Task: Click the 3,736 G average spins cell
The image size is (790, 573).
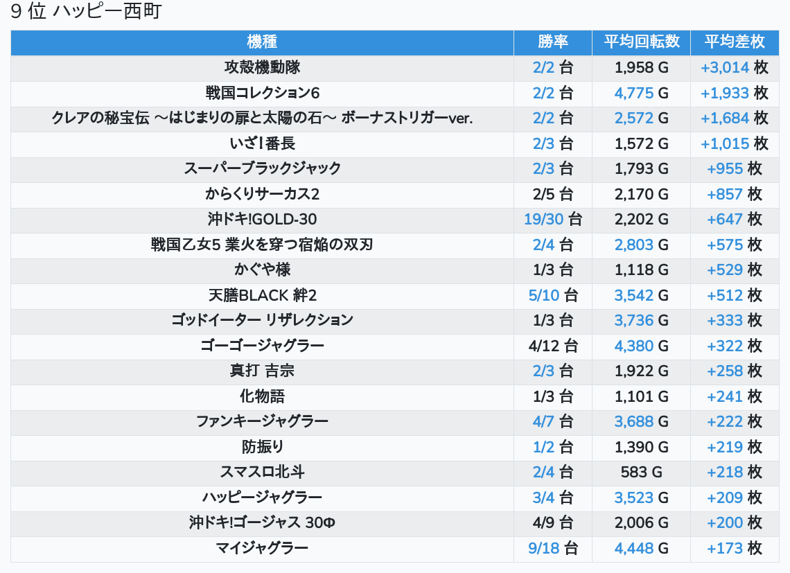Action: click(x=642, y=320)
